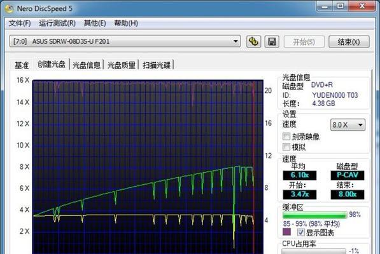Minimize the Nero DiscSpeed window
Viewport: 380px width, 254px height.
pos(324,6)
